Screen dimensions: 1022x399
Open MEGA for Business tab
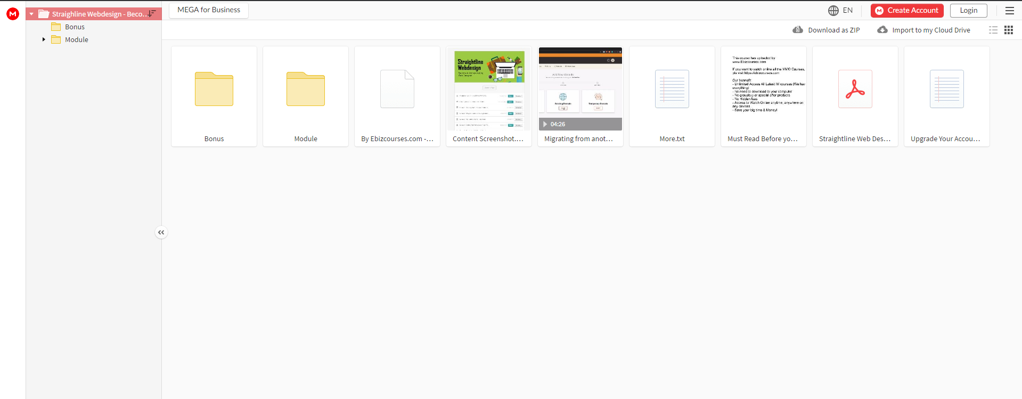click(209, 10)
